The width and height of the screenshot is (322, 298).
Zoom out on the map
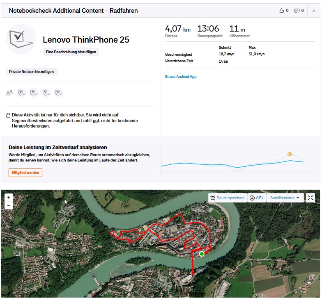coord(9,205)
